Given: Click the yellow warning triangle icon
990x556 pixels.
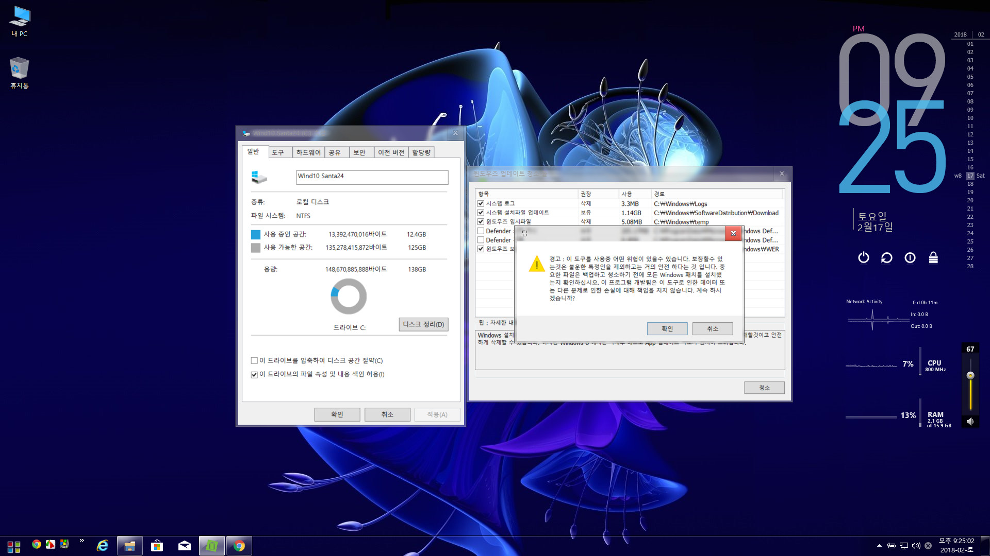Looking at the screenshot, I should click(x=537, y=265).
